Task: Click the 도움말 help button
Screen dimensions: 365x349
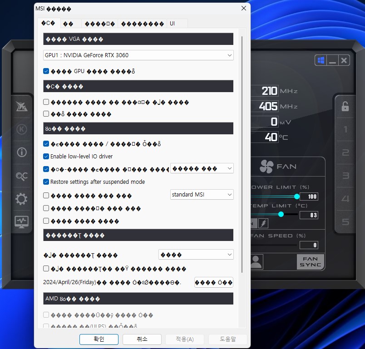Action: coord(227,339)
